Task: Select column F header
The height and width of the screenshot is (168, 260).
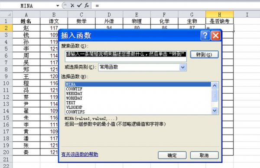Action: 164,15
